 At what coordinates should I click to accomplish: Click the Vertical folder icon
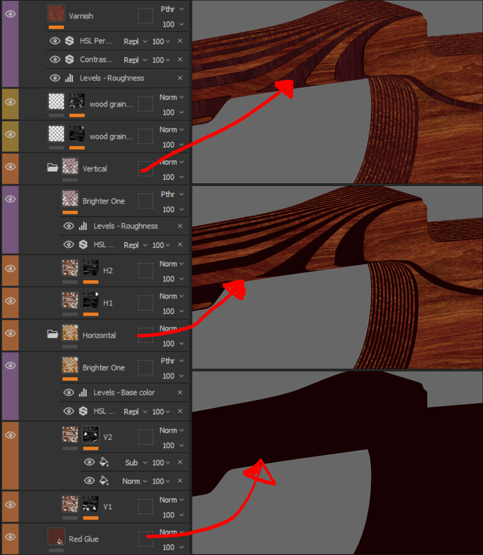coord(53,167)
